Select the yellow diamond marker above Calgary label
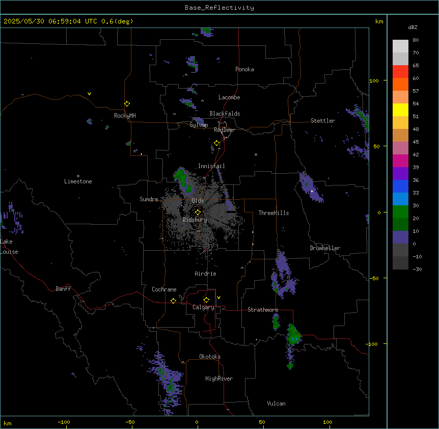This screenshot has width=439, height=429. [x=206, y=300]
